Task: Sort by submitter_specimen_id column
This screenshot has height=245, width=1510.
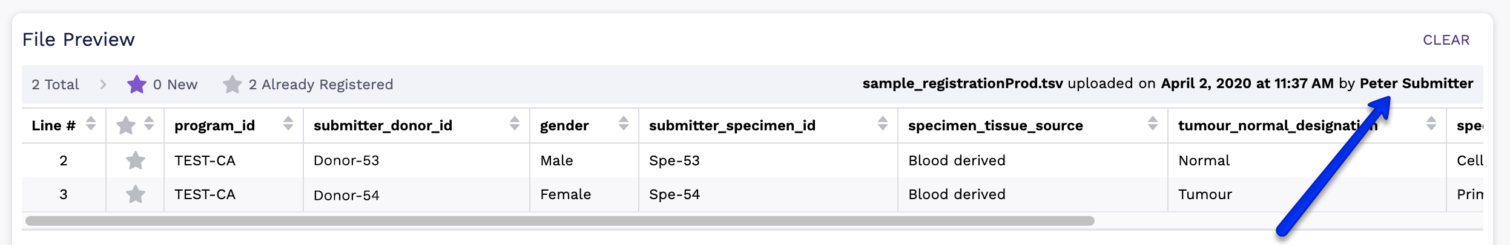Action: point(883,124)
